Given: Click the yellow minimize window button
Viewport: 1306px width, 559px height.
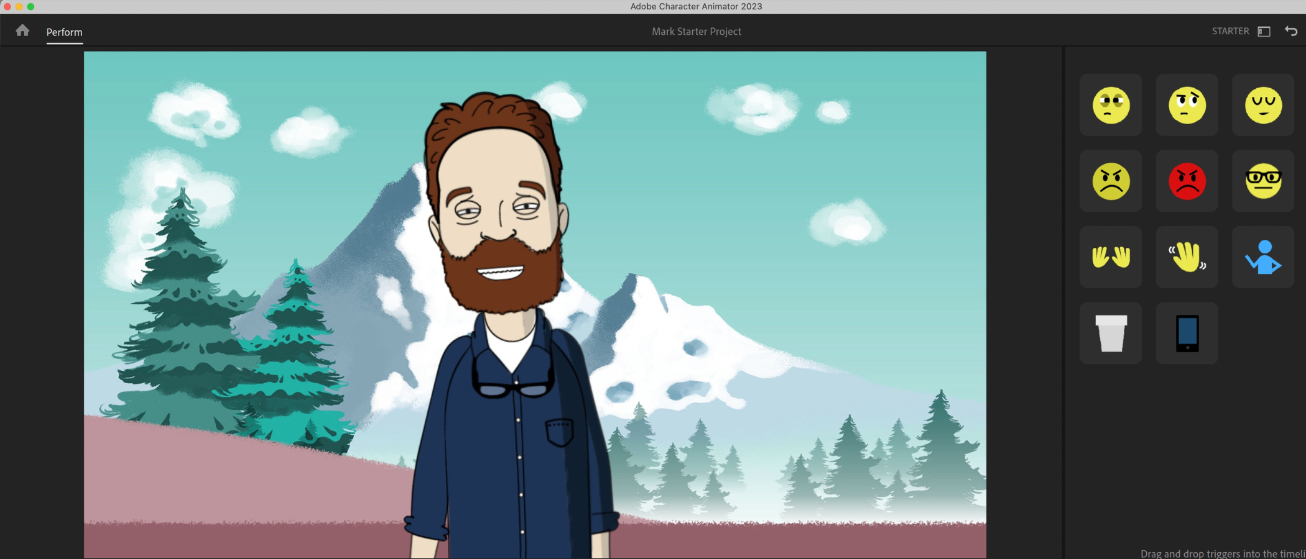Looking at the screenshot, I should coord(19,6).
